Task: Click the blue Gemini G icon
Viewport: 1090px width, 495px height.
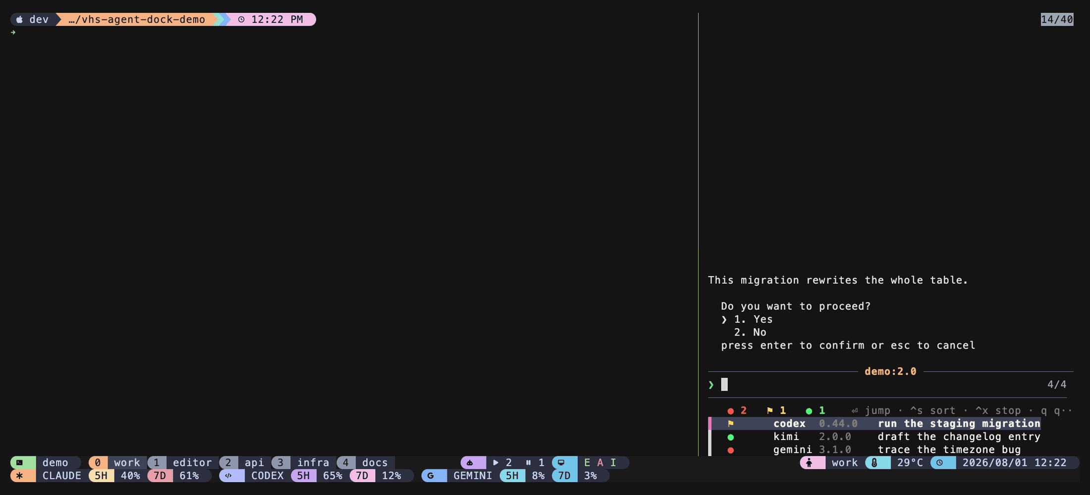Action: pos(431,476)
